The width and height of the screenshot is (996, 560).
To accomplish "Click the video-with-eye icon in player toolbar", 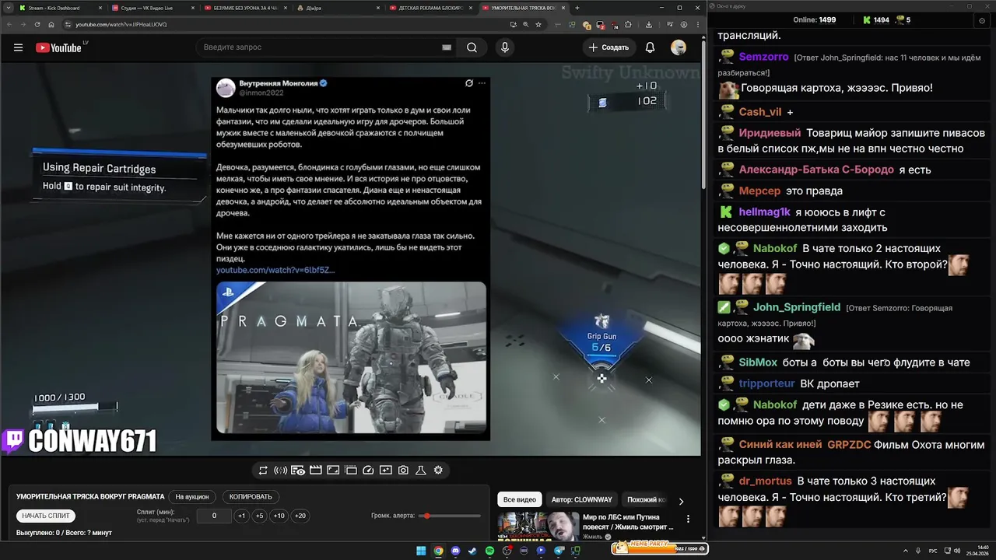I will tap(297, 470).
